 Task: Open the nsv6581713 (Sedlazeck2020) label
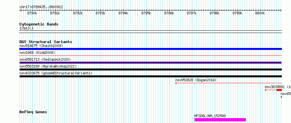tap(45, 59)
